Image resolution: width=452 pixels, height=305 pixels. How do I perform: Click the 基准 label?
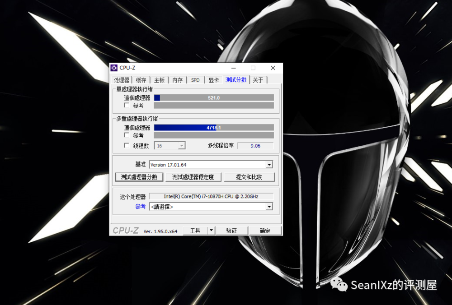point(141,164)
